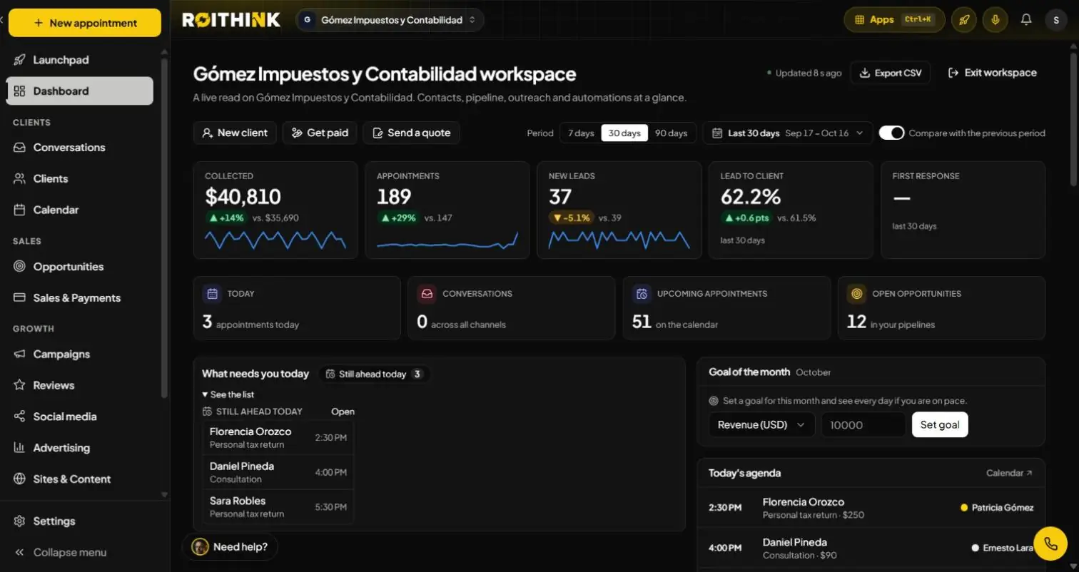Image resolution: width=1079 pixels, height=572 pixels.
Task: Click the New appointment button
Action: [85, 23]
